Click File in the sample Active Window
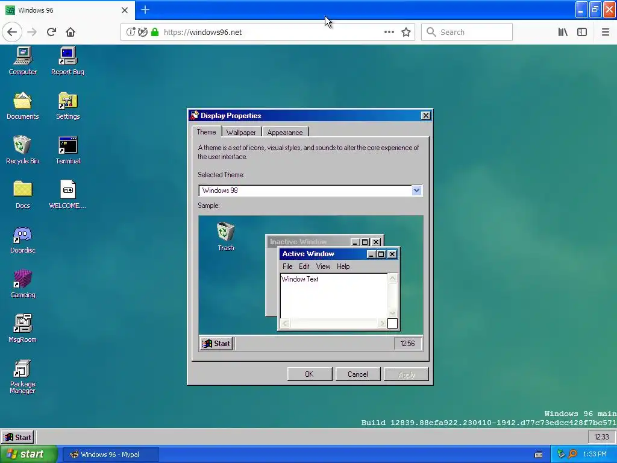617x463 pixels. click(x=287, y=266)
